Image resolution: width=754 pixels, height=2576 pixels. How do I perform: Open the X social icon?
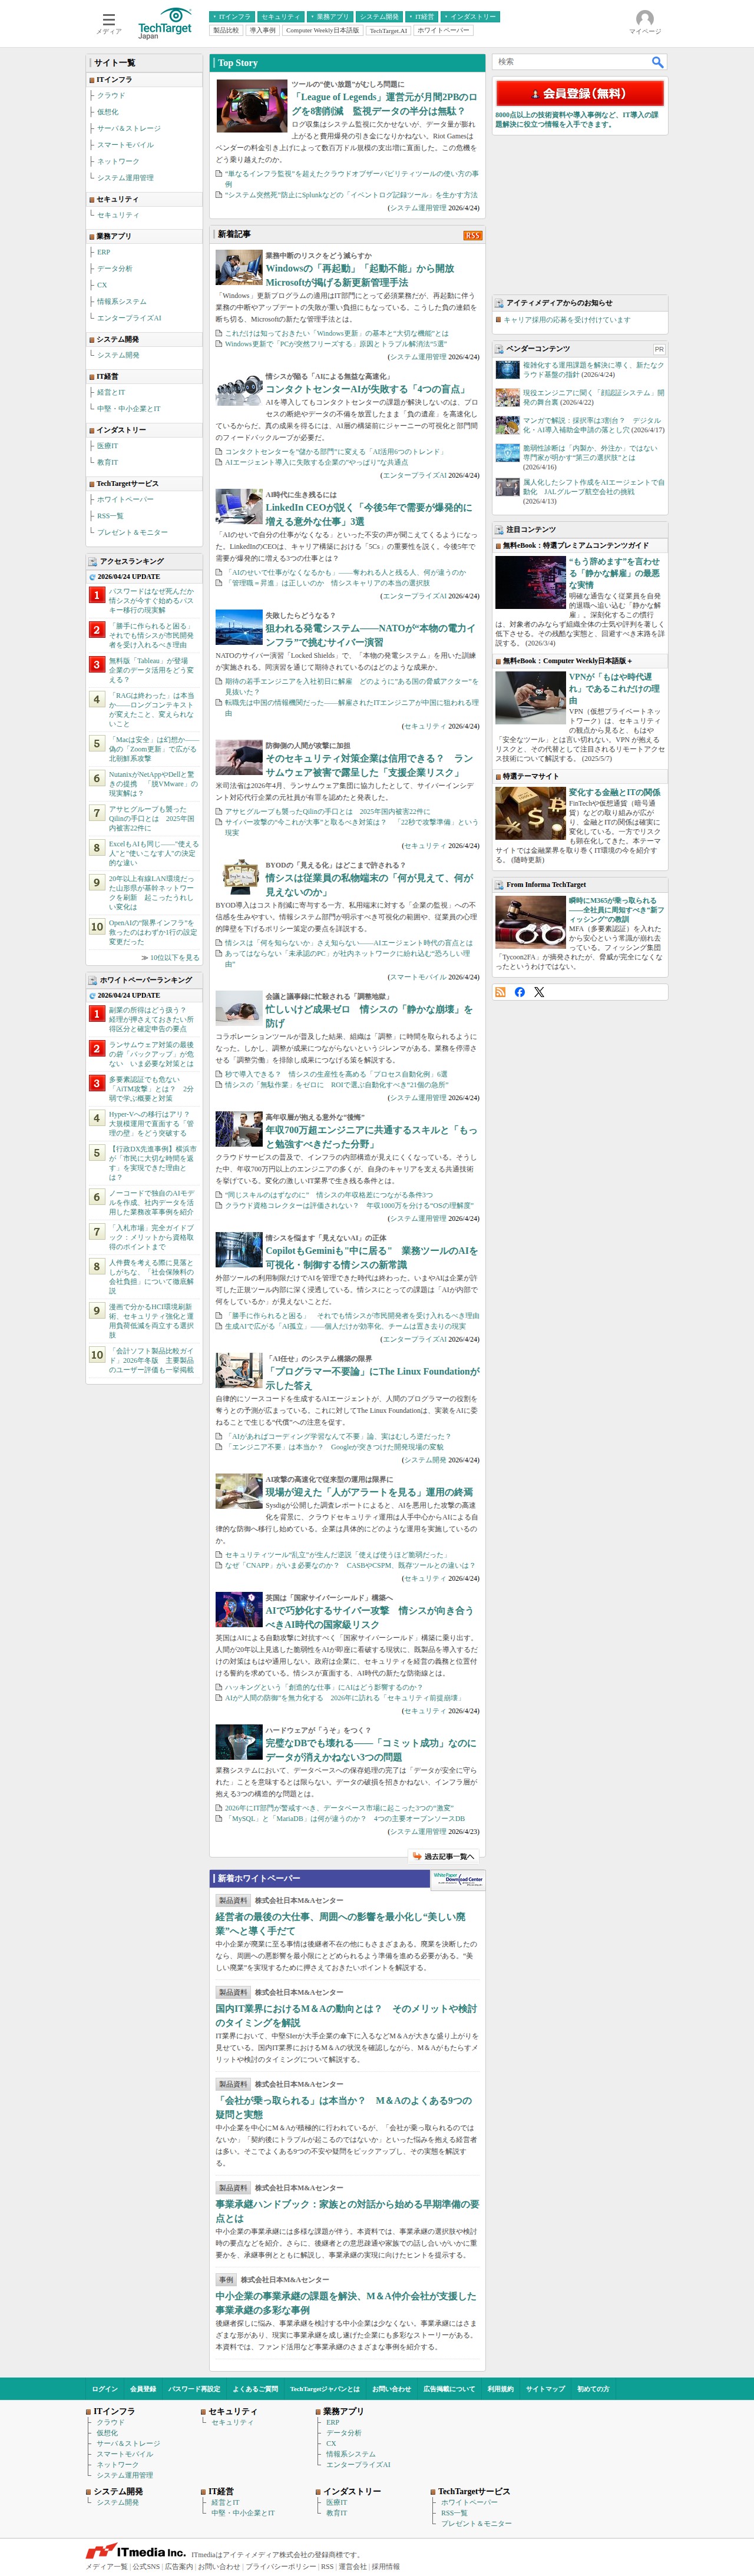click(x=539, y=992)
